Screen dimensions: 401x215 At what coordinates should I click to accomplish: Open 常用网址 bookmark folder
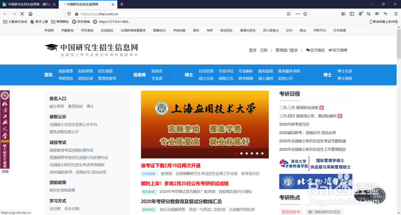point(60,22)
